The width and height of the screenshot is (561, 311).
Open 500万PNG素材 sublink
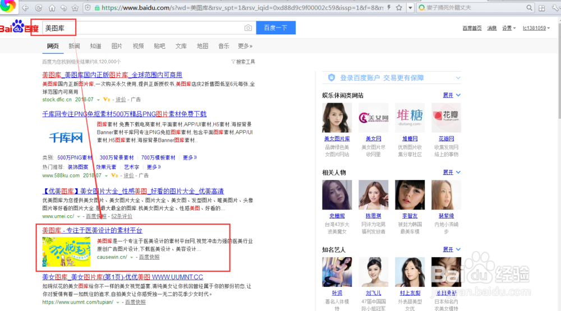75,157
